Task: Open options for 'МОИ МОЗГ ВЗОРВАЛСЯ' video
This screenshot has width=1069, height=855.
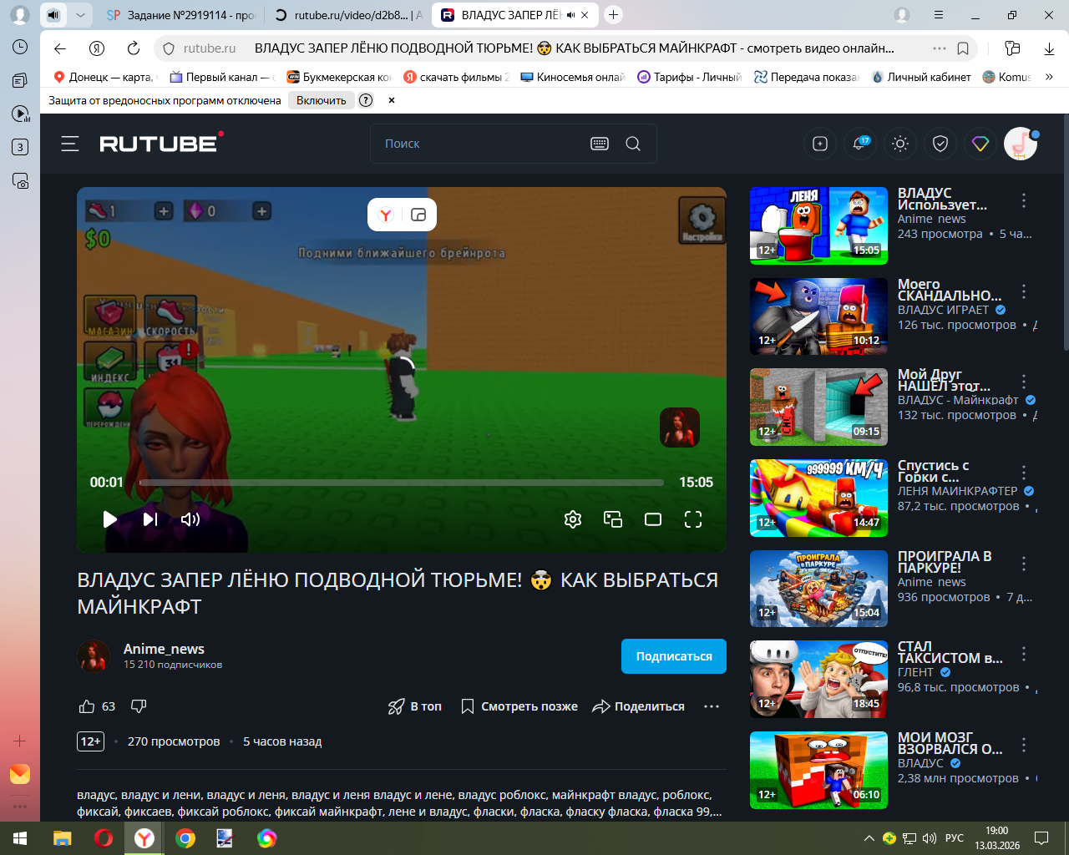Action: pos(1024,745)
